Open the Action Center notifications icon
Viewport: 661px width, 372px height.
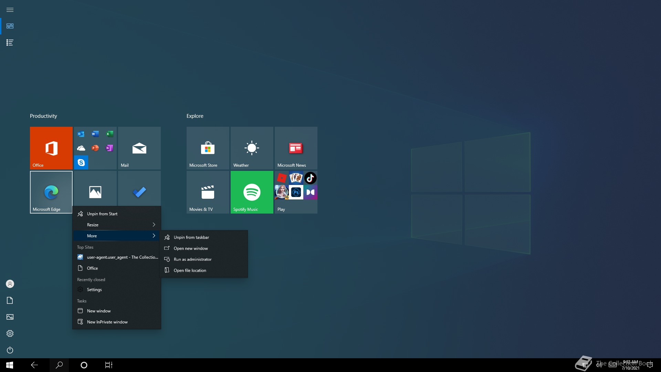[x=650, y=365]
